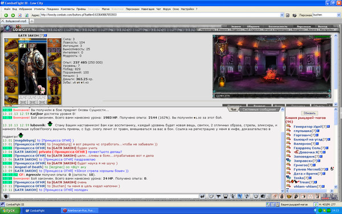Go forward with the green forward arrow

click(13, 15)
